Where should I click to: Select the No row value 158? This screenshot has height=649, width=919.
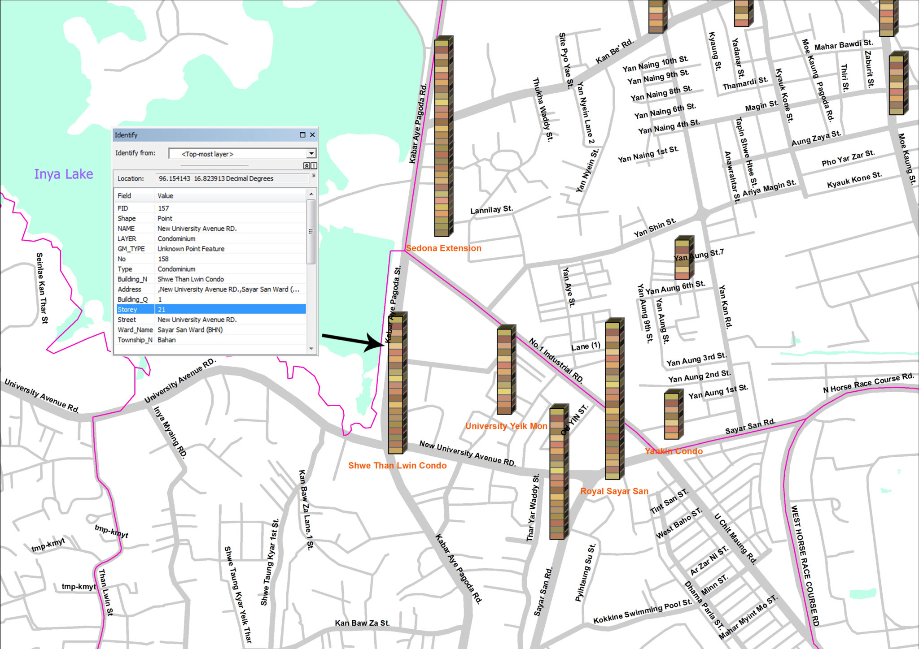click(x=163, y=259)
